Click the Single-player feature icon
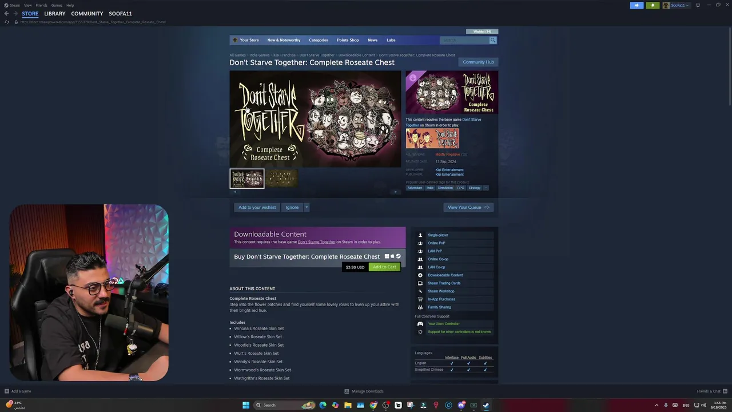The image size is (732, 412). [420, 235]
